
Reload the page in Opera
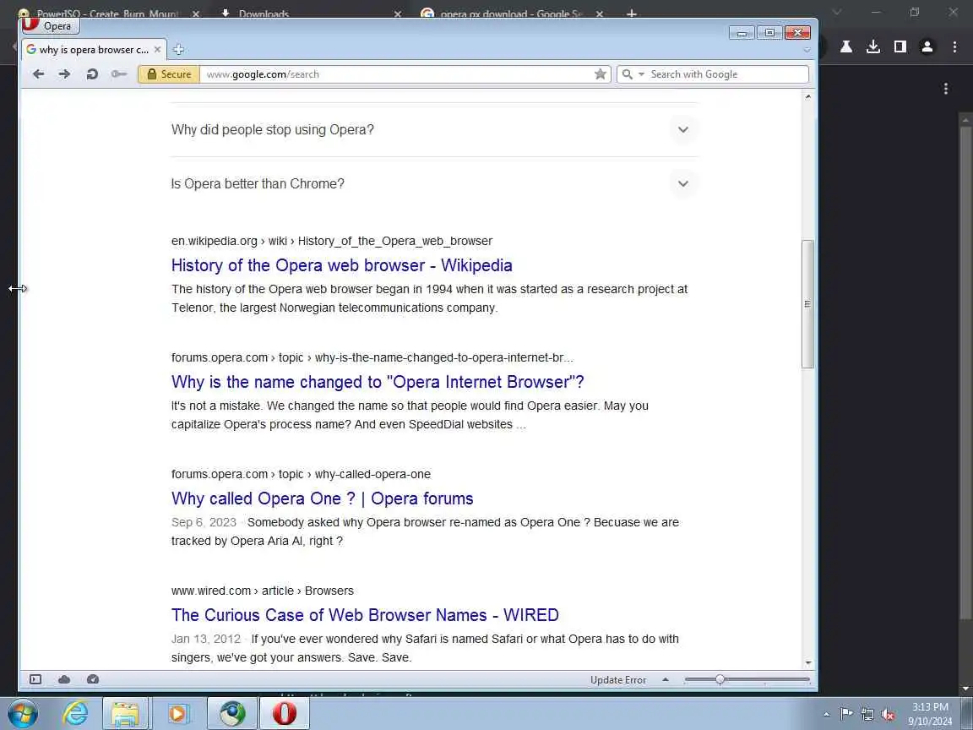pyautogui.click(x=92, y=74)
